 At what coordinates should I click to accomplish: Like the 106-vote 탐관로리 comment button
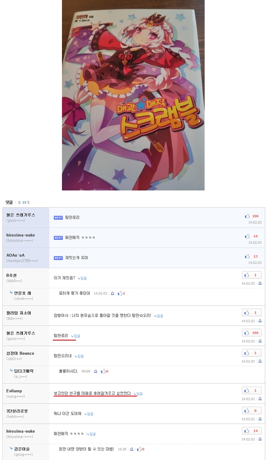tap(252, 333)
